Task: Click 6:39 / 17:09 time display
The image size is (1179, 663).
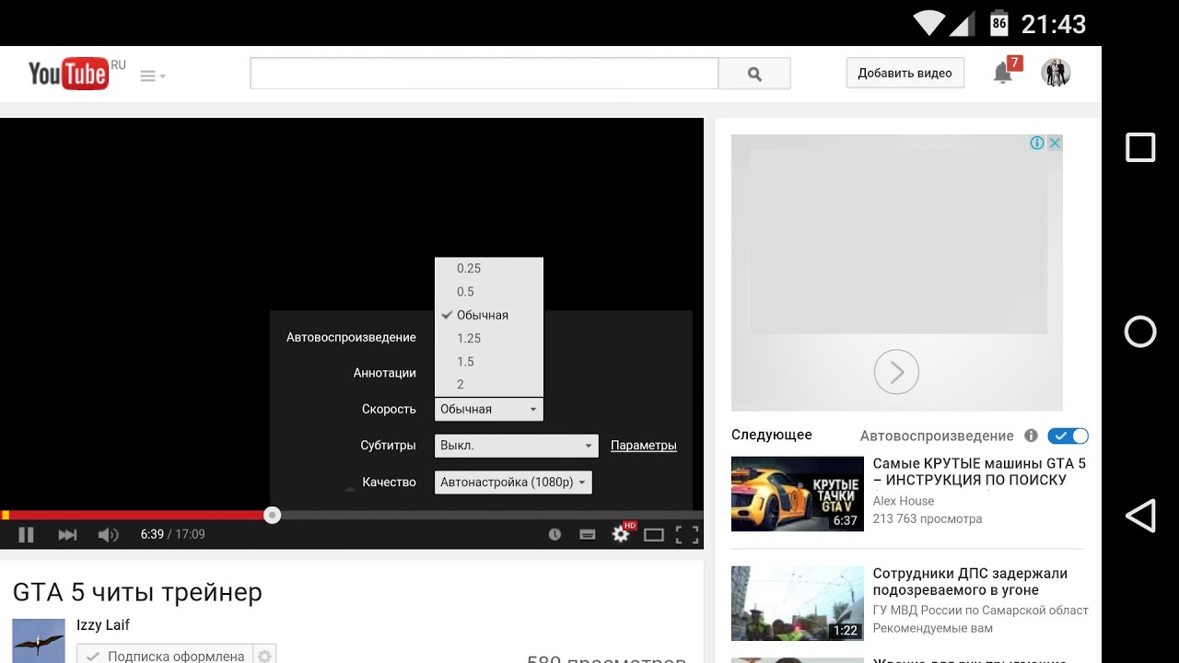Action: (172, 534)
